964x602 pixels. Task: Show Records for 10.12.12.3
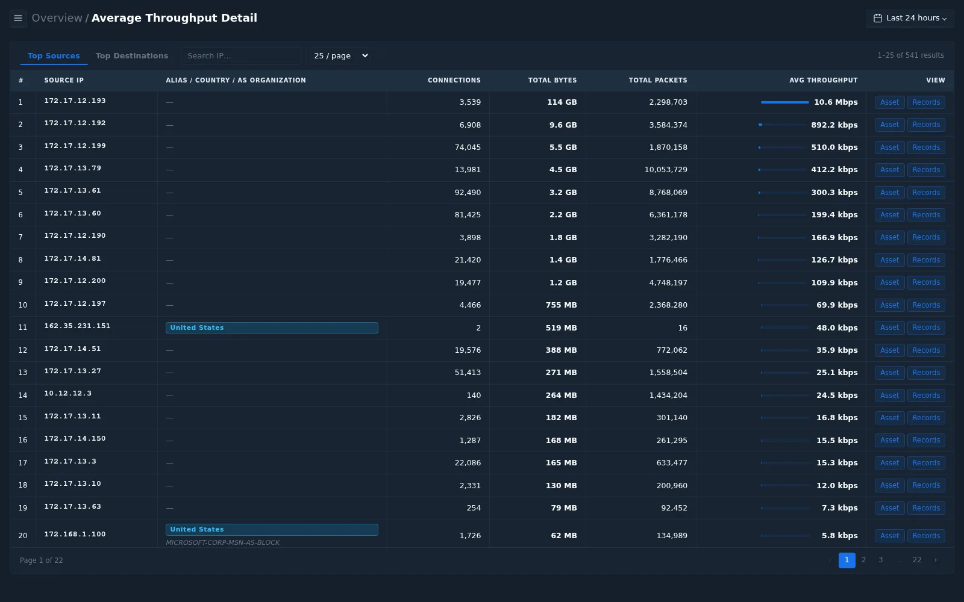pos(926,396)
